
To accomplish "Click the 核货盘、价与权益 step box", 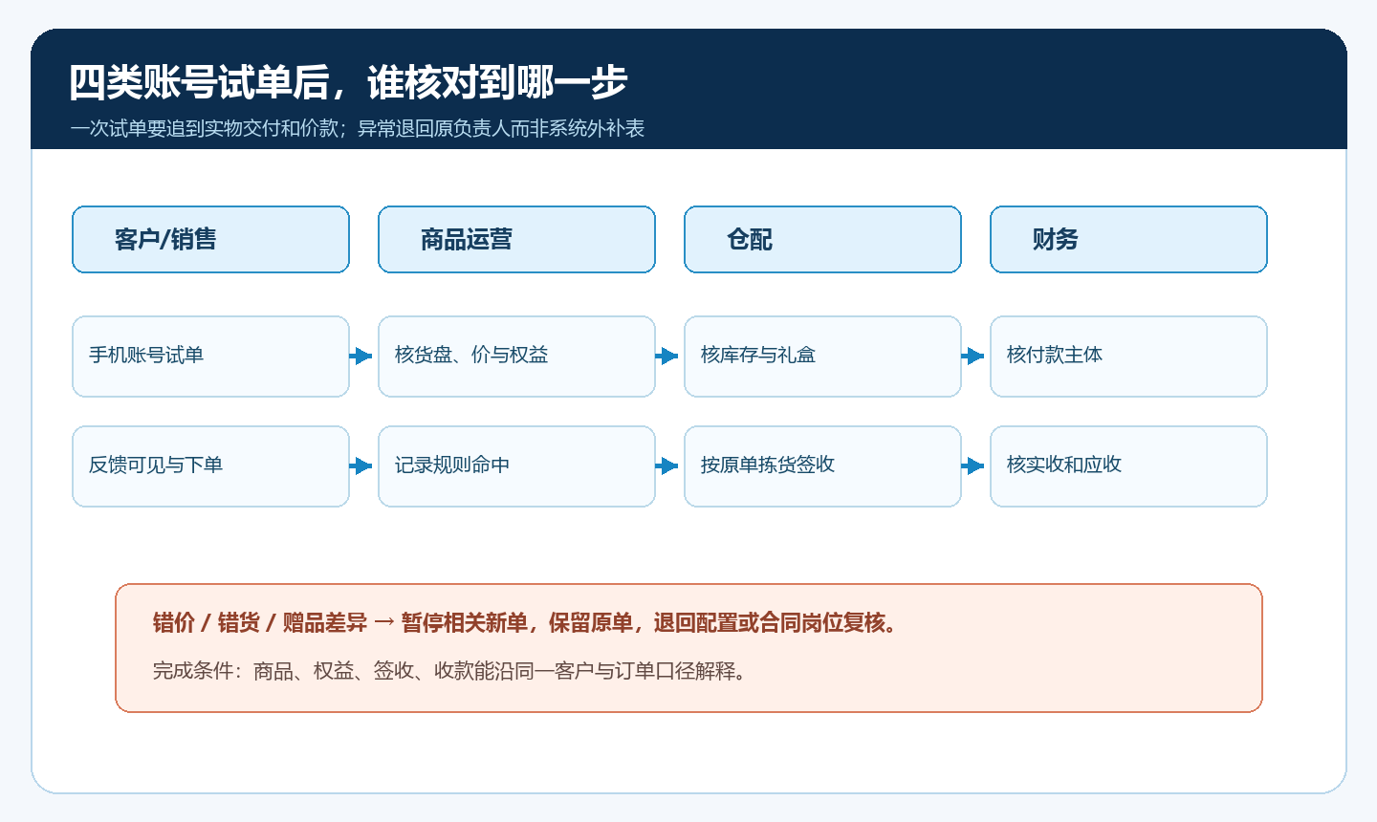I will coord(516,357).
